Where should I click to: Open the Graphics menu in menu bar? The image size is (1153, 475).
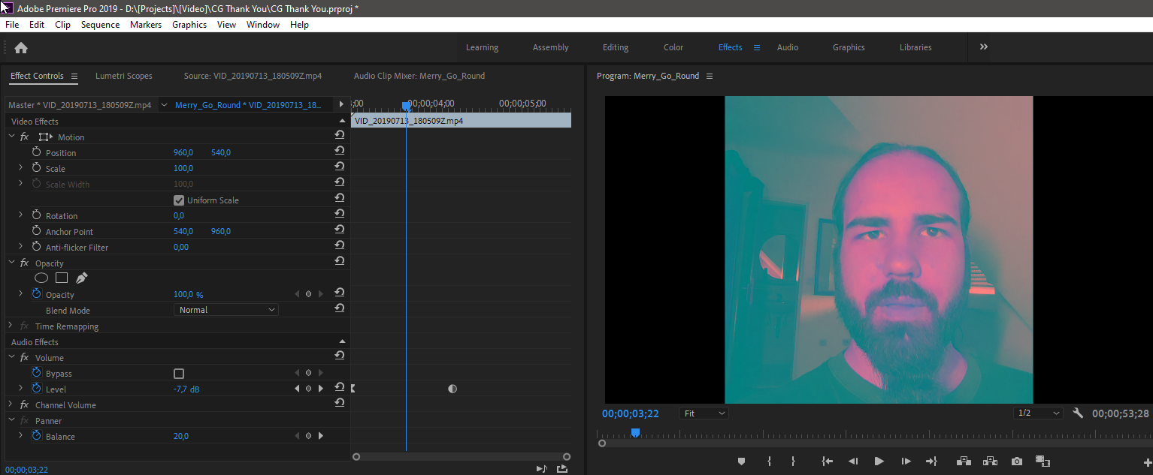(x=189, y=25)
